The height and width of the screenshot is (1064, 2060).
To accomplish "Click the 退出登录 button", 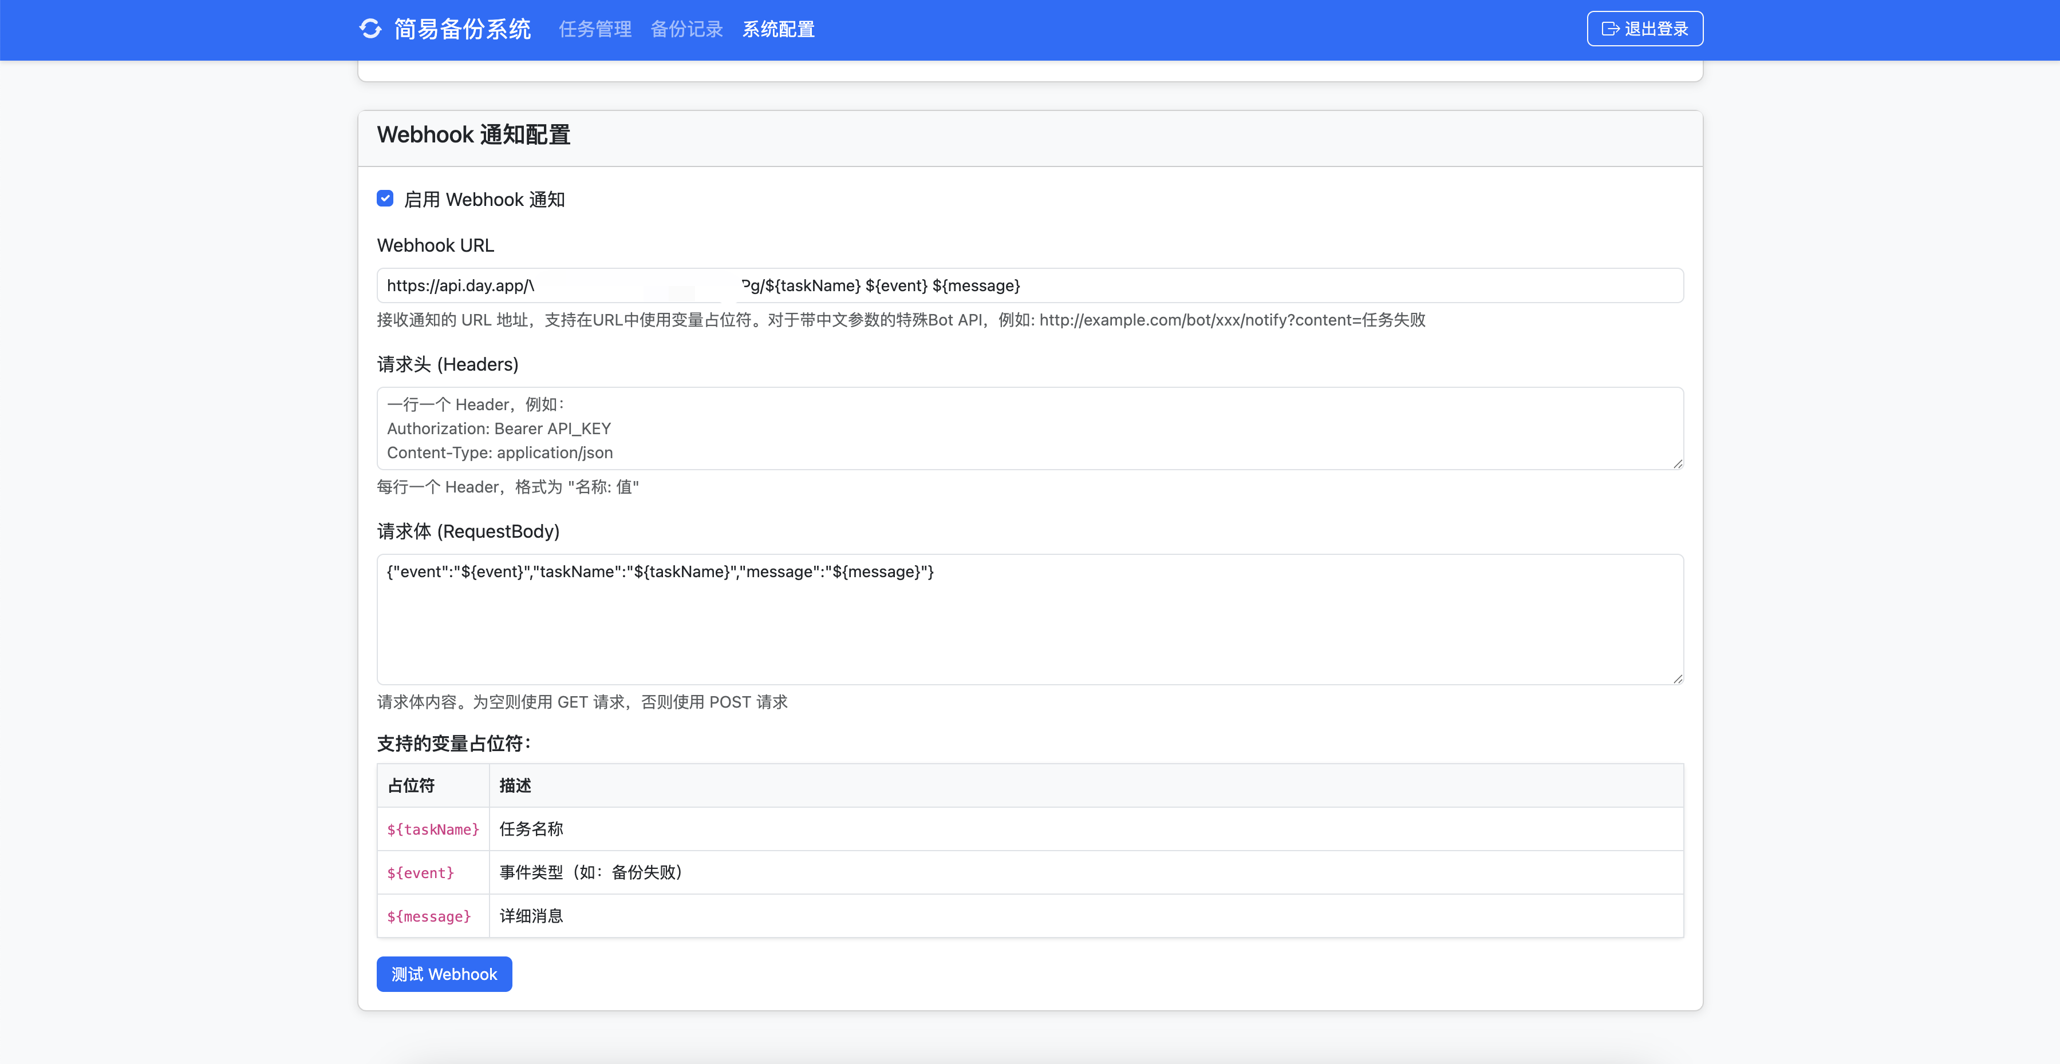I will click(x=1644, y=29).
